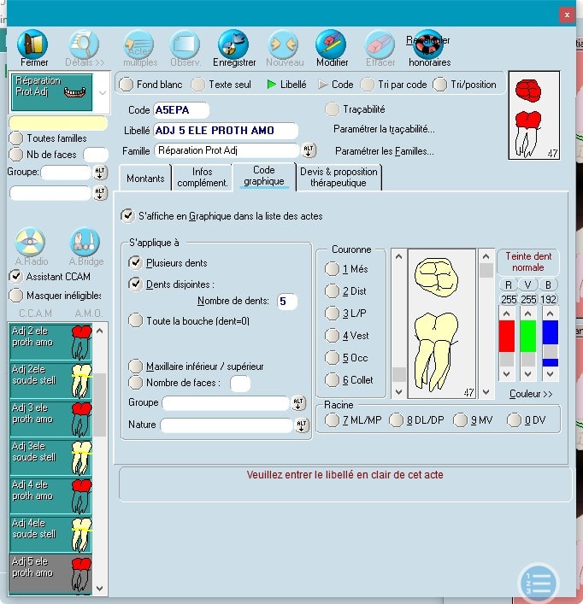Image resolution: width=583 pixels, height=604 pixels.
Task: Click the Couleur >> button
Action: coord(530,394)
